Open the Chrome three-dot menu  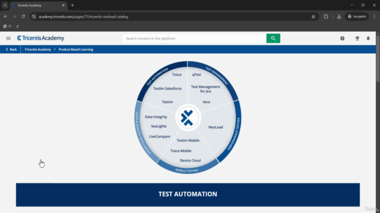click(375, 17)
